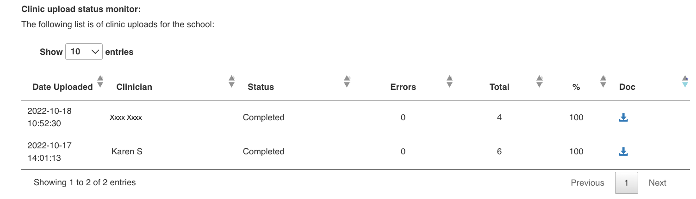Sort by Doc column arrows
Screen dimensions: 696x199
[685, 82]
